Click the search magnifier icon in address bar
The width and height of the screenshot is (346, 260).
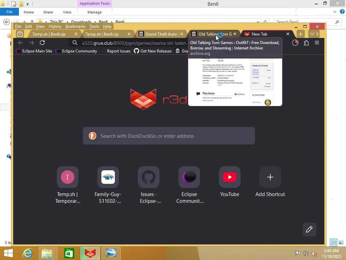(x=75, y=43)
